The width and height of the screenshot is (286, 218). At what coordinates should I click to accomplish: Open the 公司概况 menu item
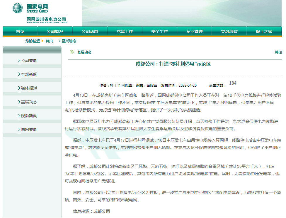click(x=55, y=31)
